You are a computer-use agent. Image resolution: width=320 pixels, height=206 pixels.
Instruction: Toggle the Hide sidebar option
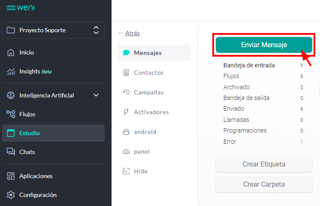pos(134,171)
